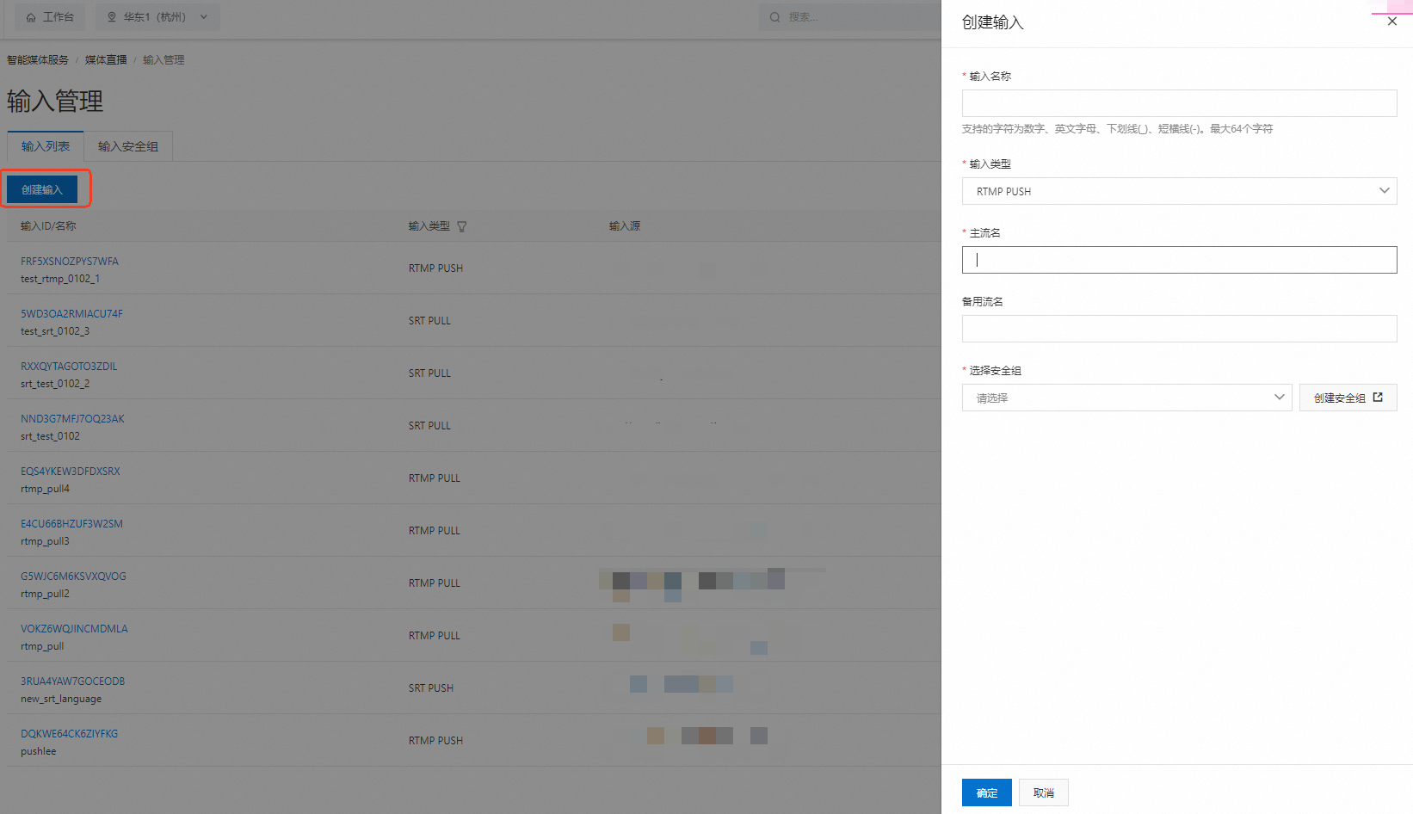Switch to 输入安全组 tab
This screenshot has height=814, width=1413.
click(x=128, y=146)
